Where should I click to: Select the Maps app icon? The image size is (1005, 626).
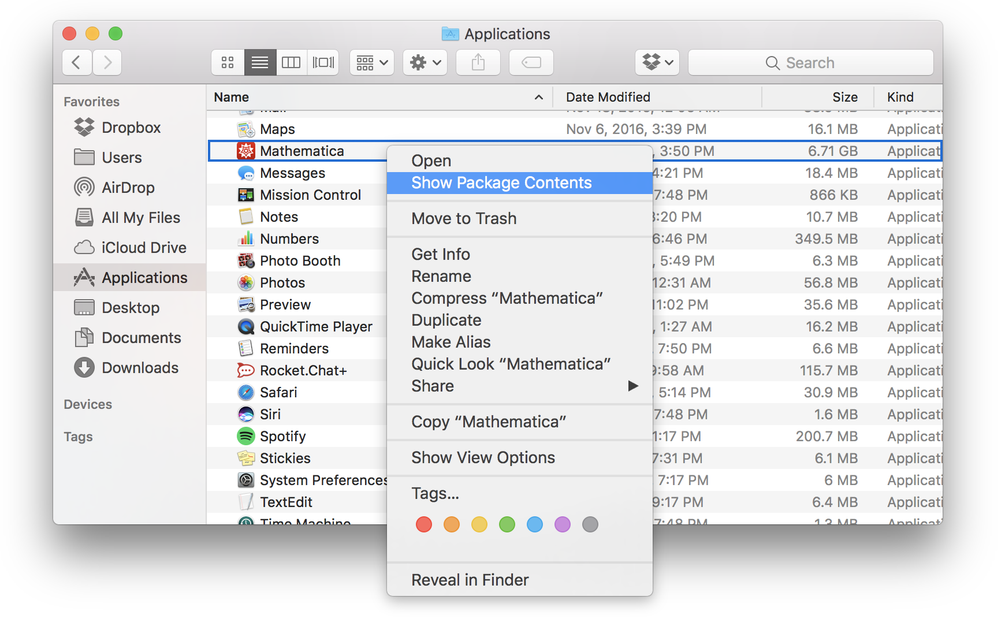pyautogui.click(x=246, y=129)
